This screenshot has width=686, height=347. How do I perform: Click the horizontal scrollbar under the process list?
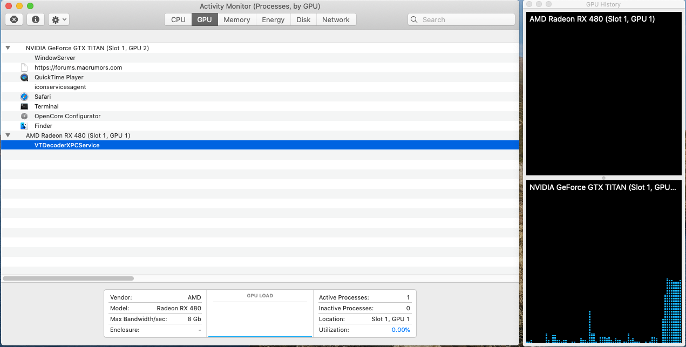click(68, 278)
